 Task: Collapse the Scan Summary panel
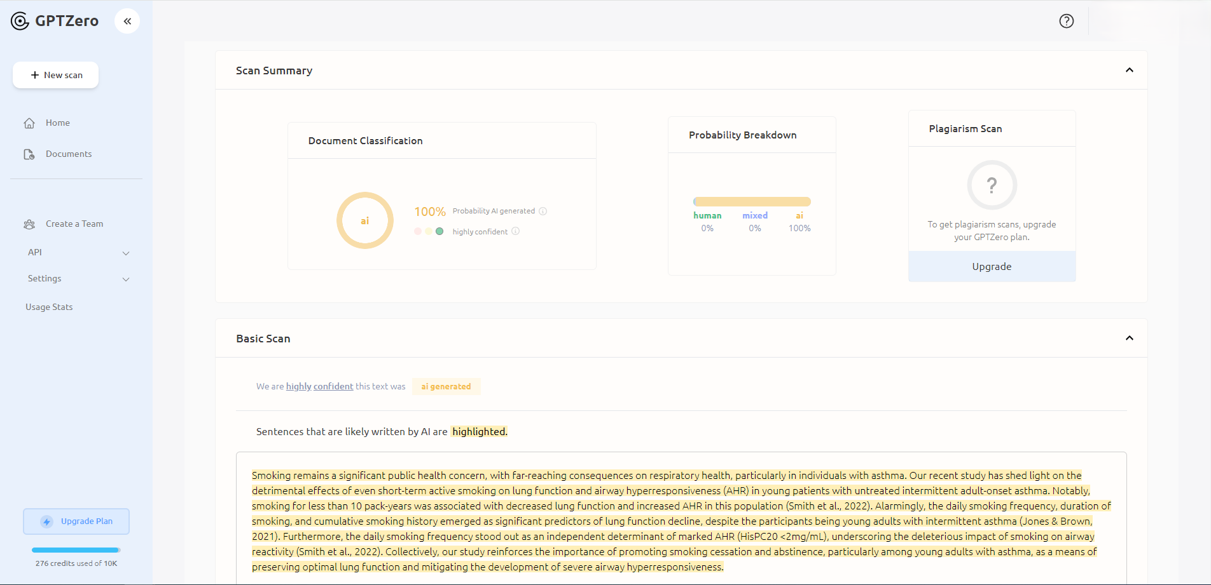(x=1130, y=71)
